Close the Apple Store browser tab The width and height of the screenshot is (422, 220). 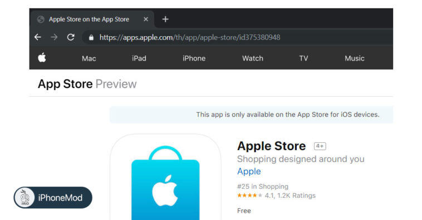coord(146,19)
